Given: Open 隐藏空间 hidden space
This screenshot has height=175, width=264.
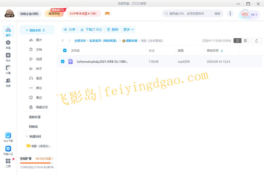Looking at the screenshot, I should (38, 107).
